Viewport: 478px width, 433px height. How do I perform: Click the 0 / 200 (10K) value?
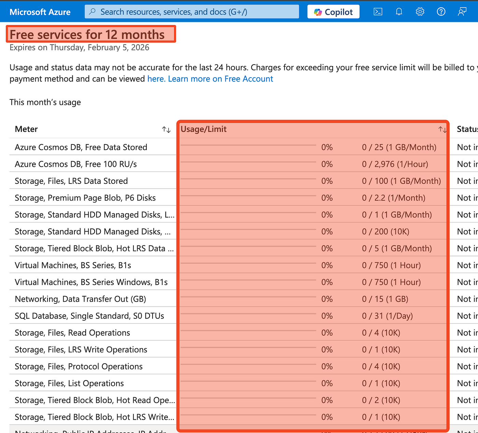click(385, 232)
